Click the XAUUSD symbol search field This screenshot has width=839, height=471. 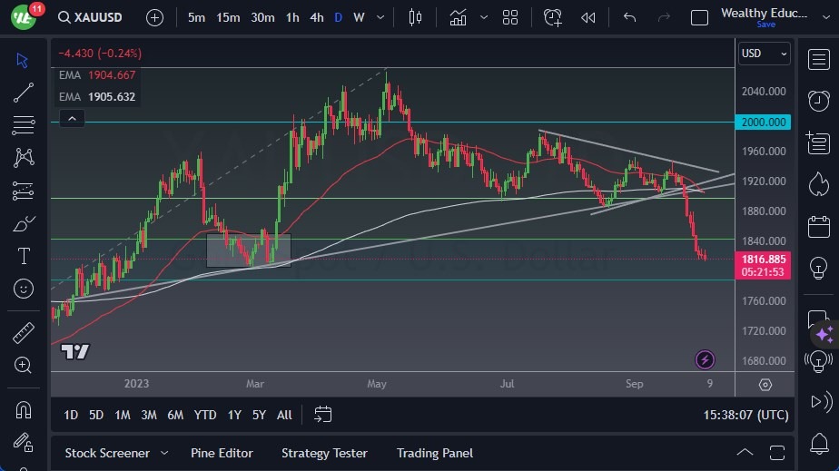tap(94, 17)
